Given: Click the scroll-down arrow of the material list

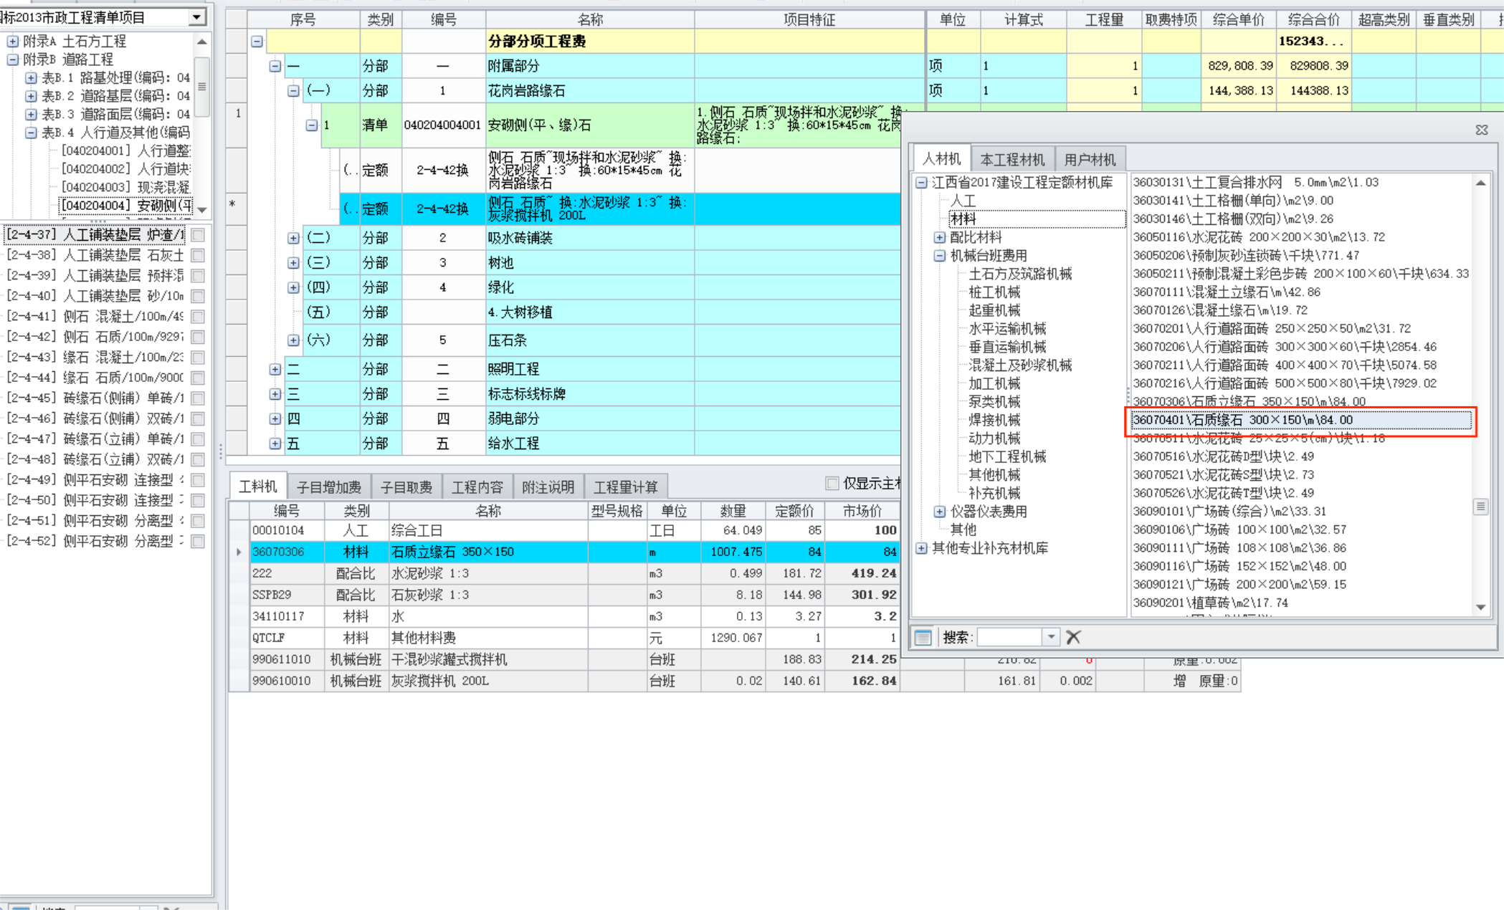Looking at the screenshot, I should [x=1481, y=608].
